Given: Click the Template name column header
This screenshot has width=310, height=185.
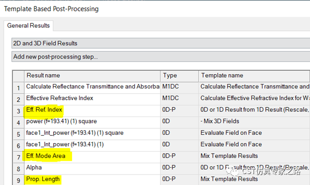Looking at the screenshot, I should coord(254,76).
